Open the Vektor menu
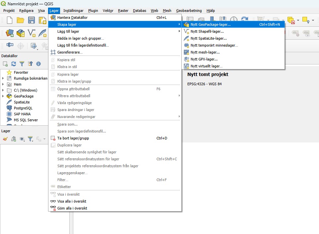Image resolution: width=319 pixels, height=234 pixels. pos(108,11)
